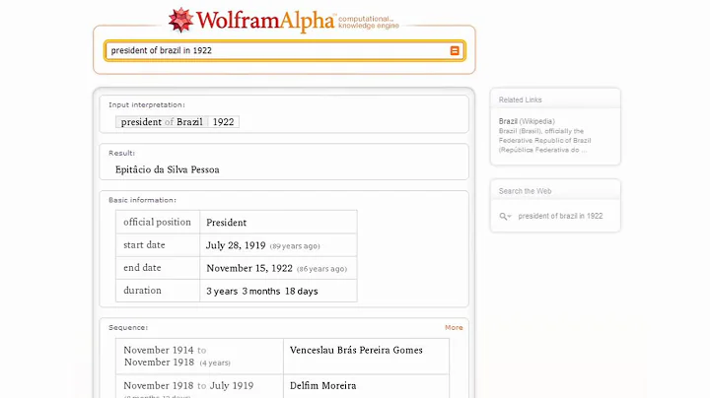Click 'Delfim Moreira' in sequence table
710x398 pixels.
[x=323, y=386]
